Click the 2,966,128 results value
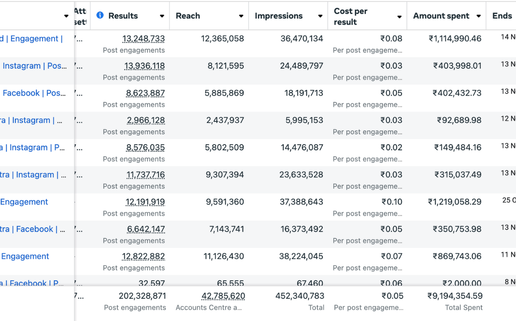Image resolution: width=516 pixels, height=321 pixels. (146, 120)
